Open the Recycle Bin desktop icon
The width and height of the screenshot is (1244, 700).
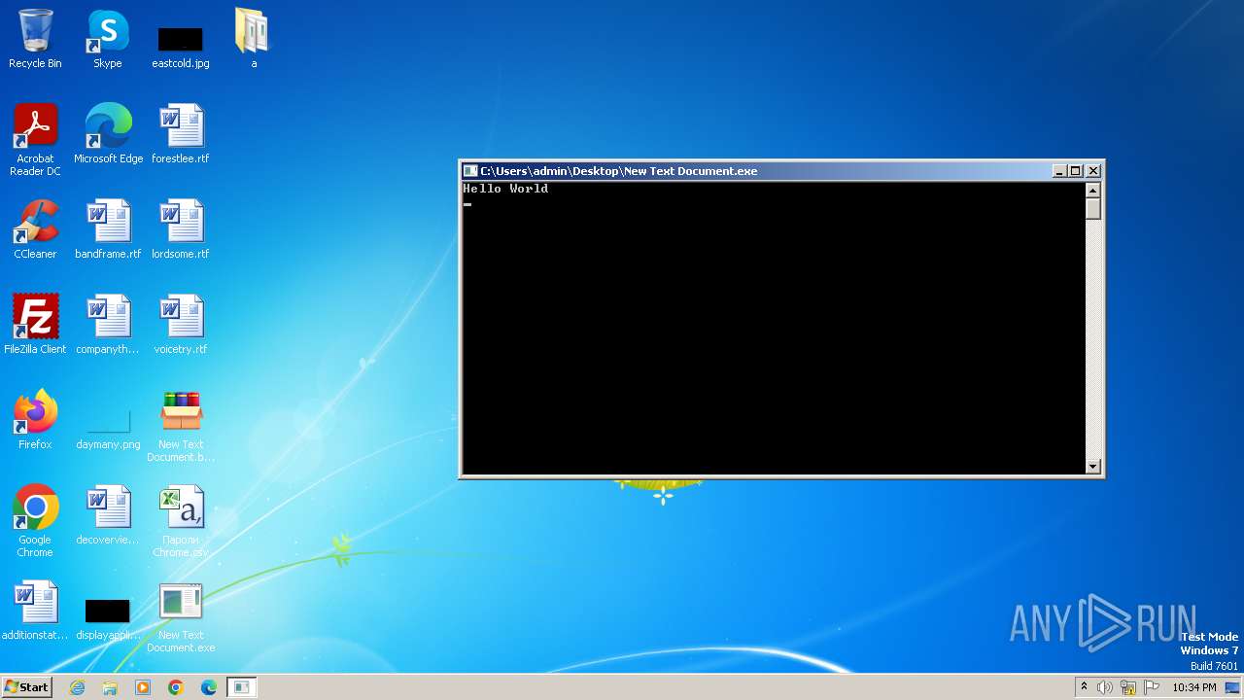tap(35, 39)
